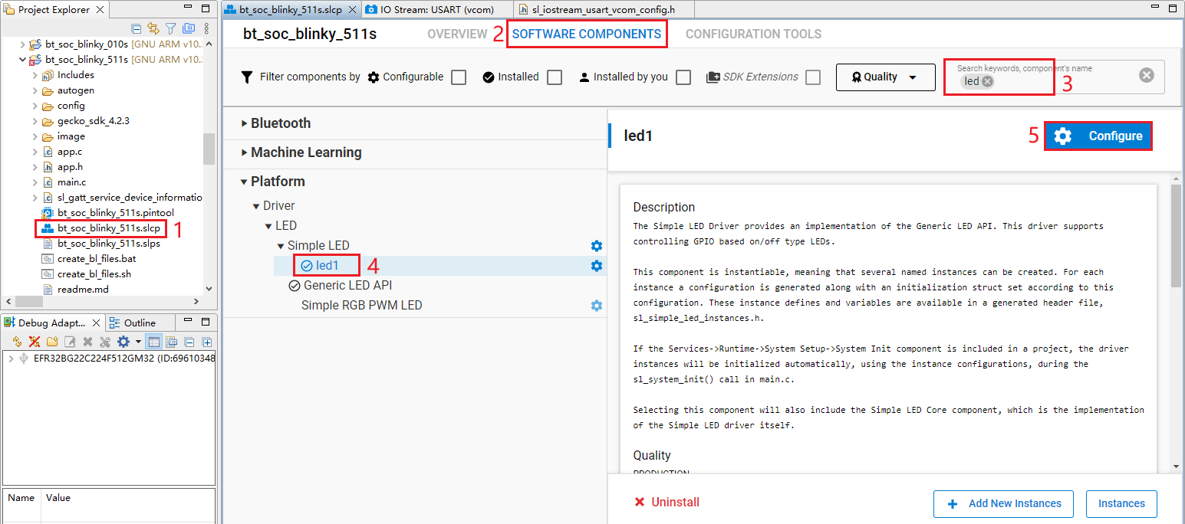Open Project Explorer filter funnel icon
Image resolution: width=1185 pixels, height=524 pixels.
(171, 29)
